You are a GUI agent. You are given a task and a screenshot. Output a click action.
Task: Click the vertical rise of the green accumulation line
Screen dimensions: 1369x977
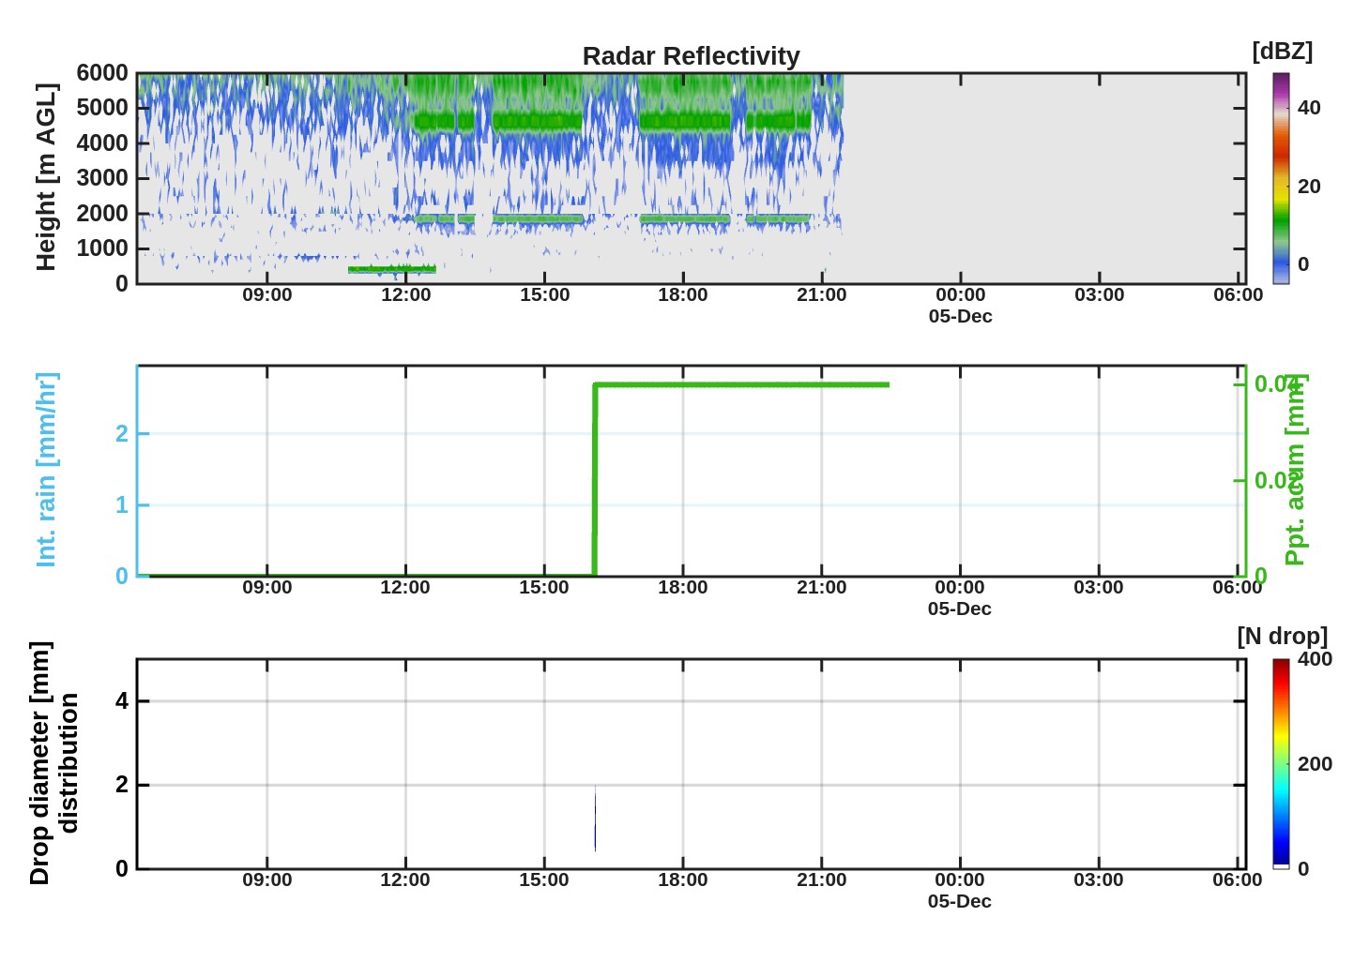(595, 478)
